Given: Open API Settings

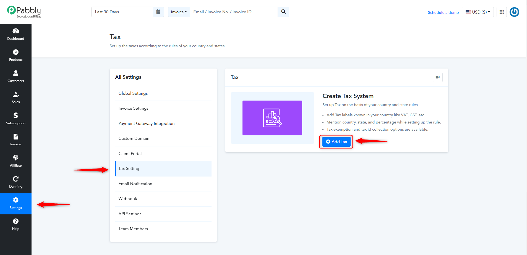Looking at the screenshot, I should tap(163, 214).
